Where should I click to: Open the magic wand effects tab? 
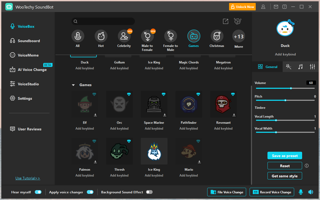click(289, 67)
